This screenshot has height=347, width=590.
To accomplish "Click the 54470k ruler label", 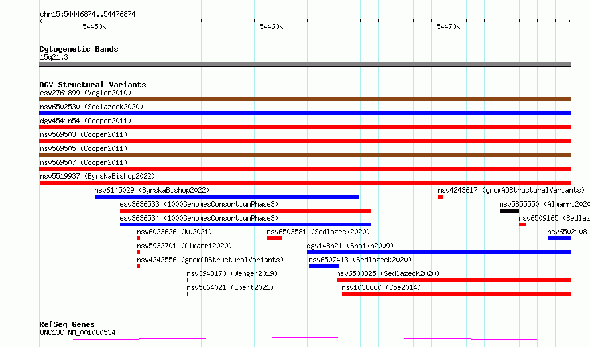I will (448, 26).
